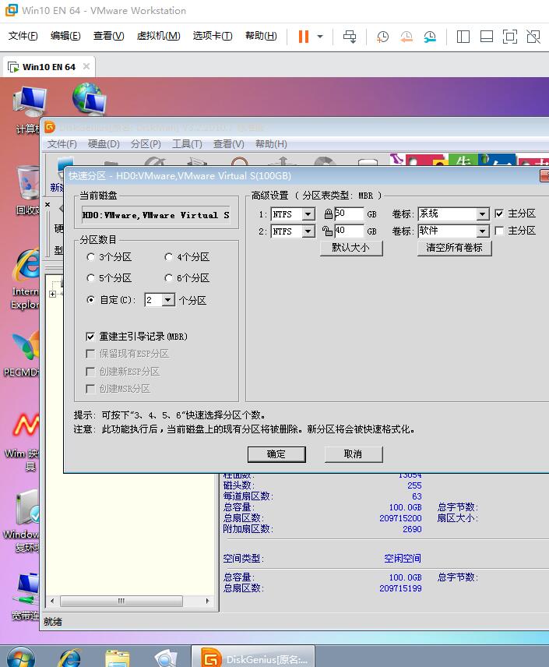Select the 6个分区 radio option

pyautogui.click(x=168, y=278)
